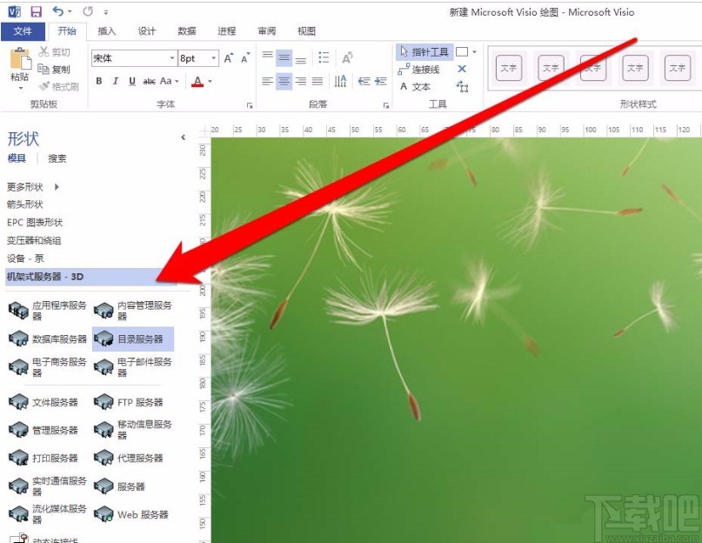Select the 指针工具 (Pointer Tool)
This screenshot has width=702, height=543.
point(425,50)
